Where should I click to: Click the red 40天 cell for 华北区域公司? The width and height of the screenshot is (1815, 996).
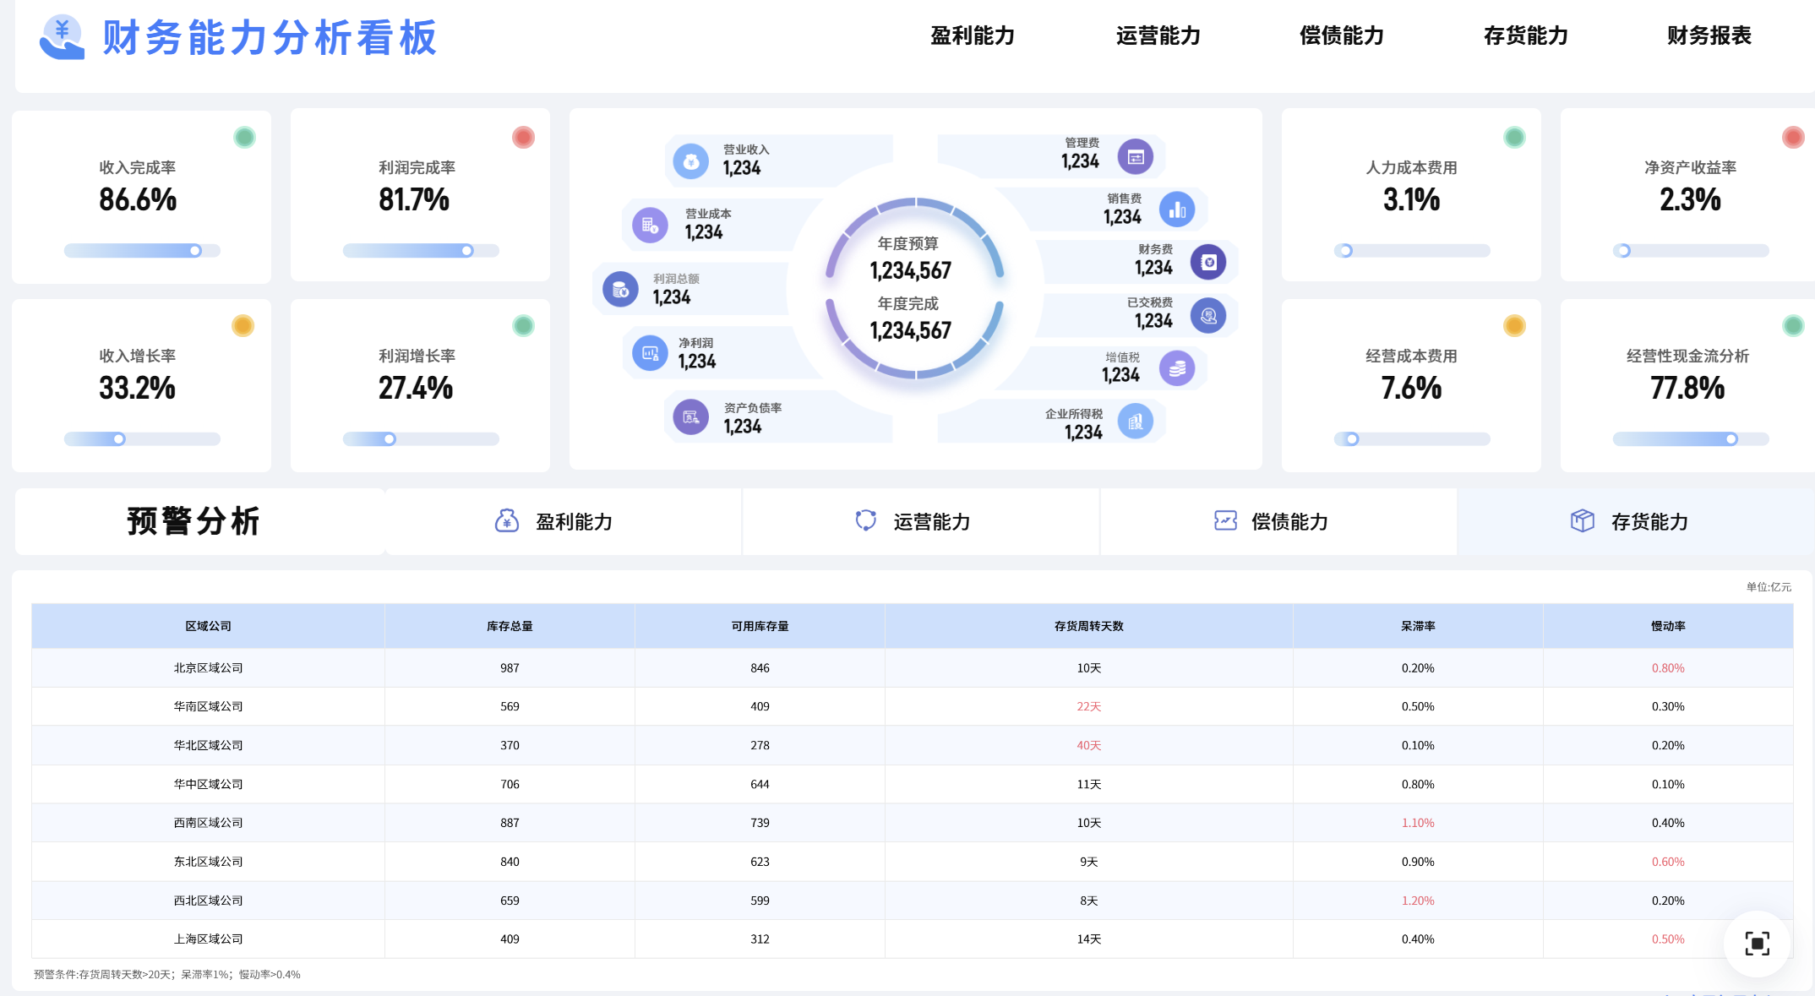[x=1088, y=746]
